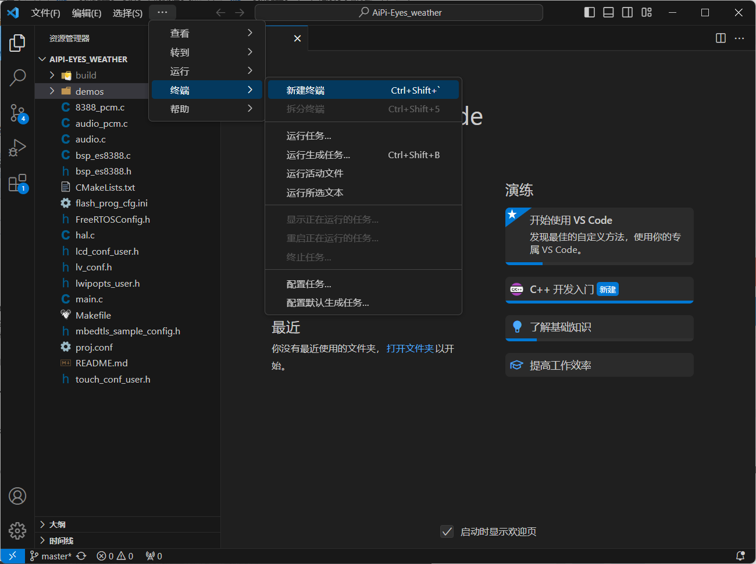Image resolution: width=756 pixels, height=564 pixels.
Task: Open the 编辑(E) menu
Action: tap(86, 13)
